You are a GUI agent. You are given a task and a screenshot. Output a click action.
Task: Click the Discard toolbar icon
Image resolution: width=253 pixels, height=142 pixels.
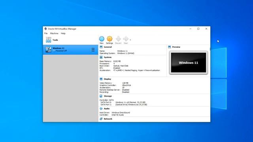pos(118,39)
